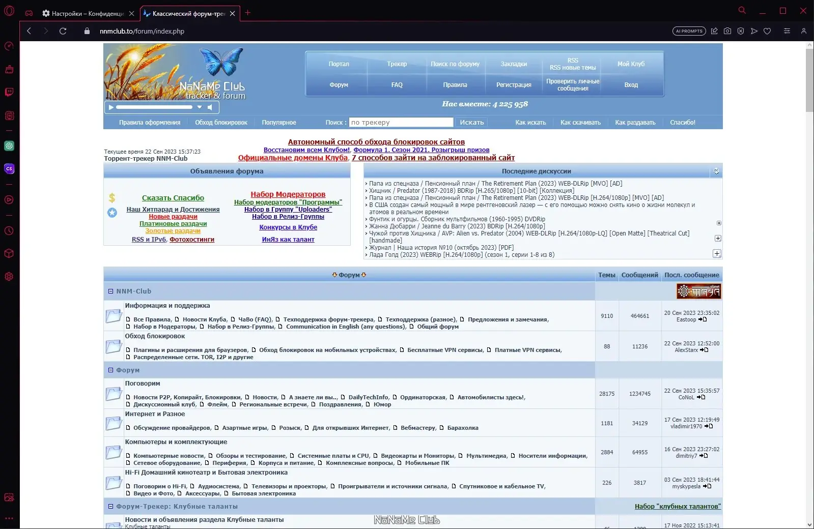Focus the tracker search input field
Viewport: 814px width, 529px height.
click(401, 122)
